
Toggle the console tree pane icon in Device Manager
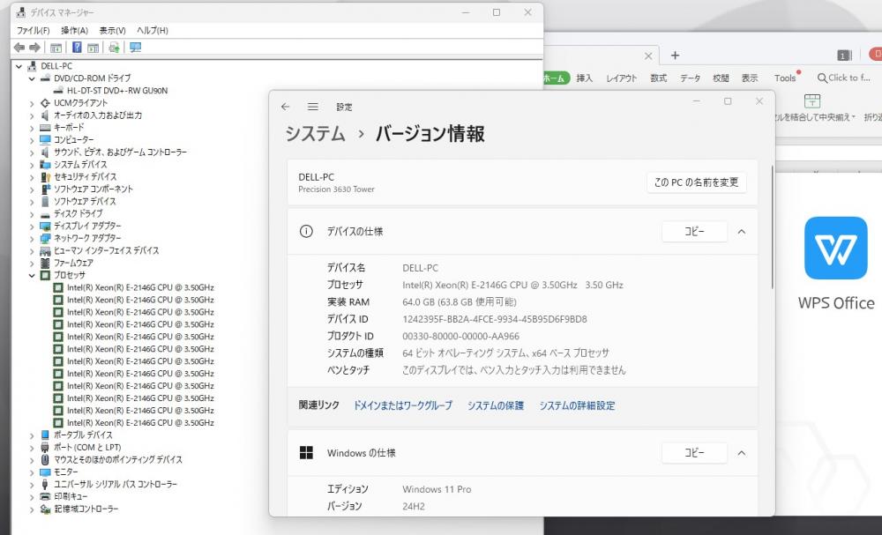pyautogui.click(x=56, y=48)
